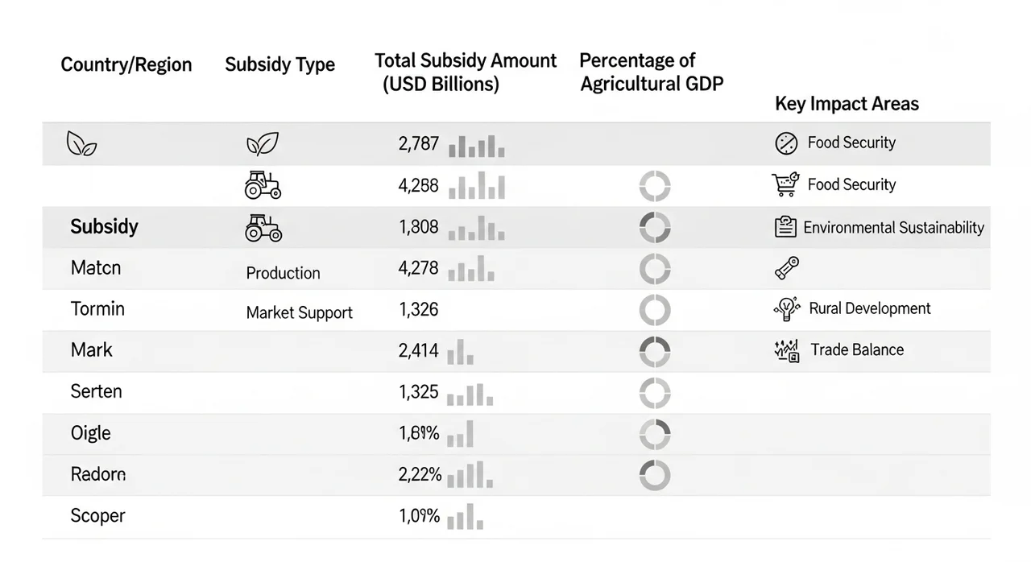The width and height of the screenshot is (1031, 562).
Task: Sort by Country/Region column header
Action: 126,65
